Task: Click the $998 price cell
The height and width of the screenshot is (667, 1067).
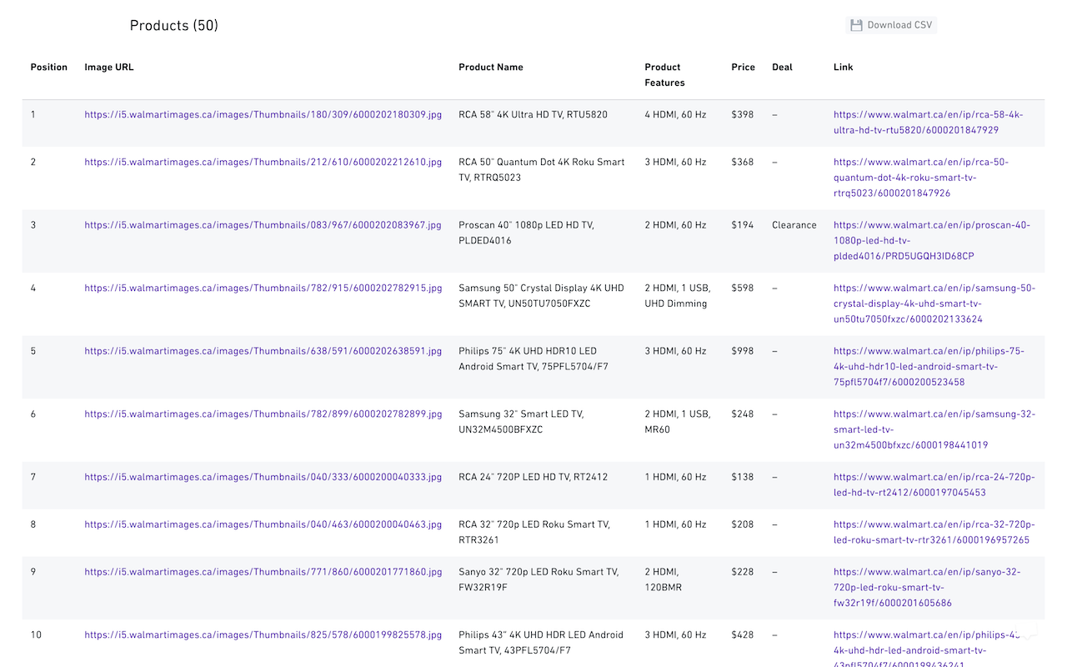Action: [742, 351]
